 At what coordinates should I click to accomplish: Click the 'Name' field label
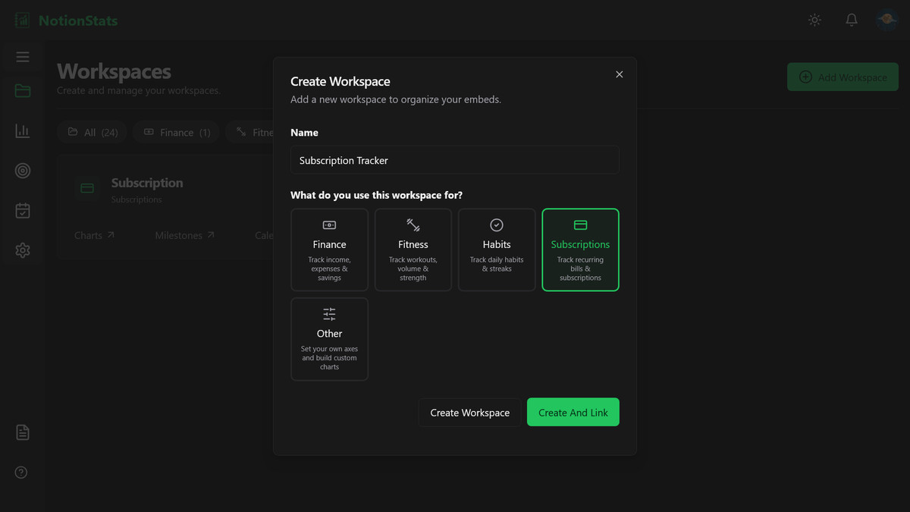[305, 132]
